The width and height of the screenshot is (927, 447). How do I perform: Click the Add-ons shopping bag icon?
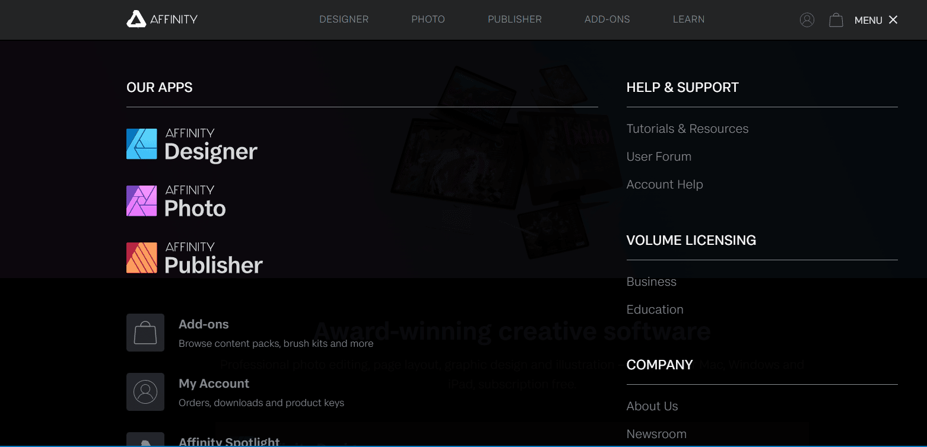tap(145, 333)
